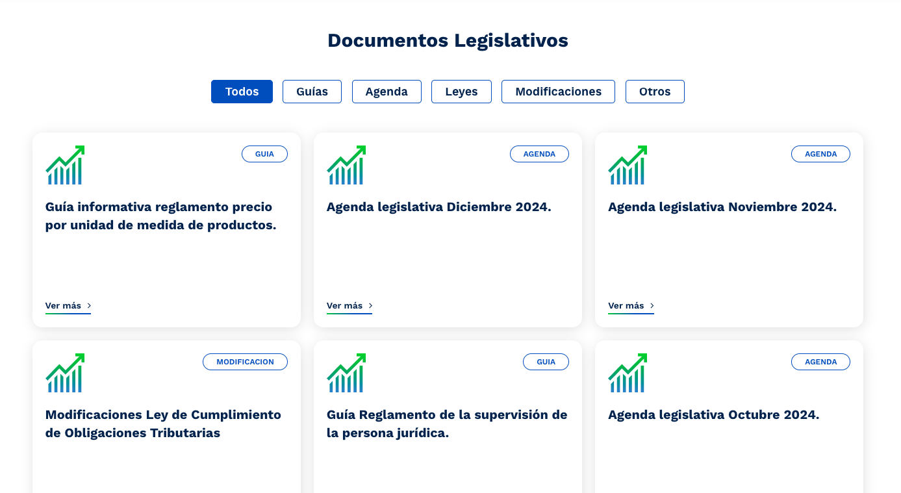Filter documents by Guías
The height and width of the screenshot is (493, 901).
click(x=312, y=92)
